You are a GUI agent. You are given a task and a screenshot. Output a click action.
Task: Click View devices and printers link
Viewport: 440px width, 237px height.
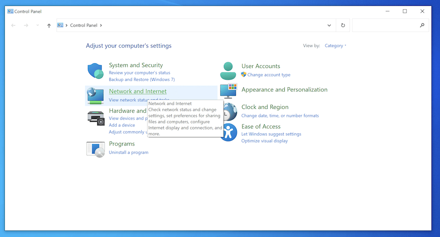[128, 118]
